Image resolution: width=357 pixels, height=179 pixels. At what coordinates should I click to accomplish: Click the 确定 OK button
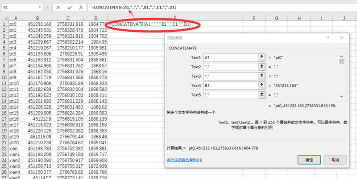[x=309, y=160]
